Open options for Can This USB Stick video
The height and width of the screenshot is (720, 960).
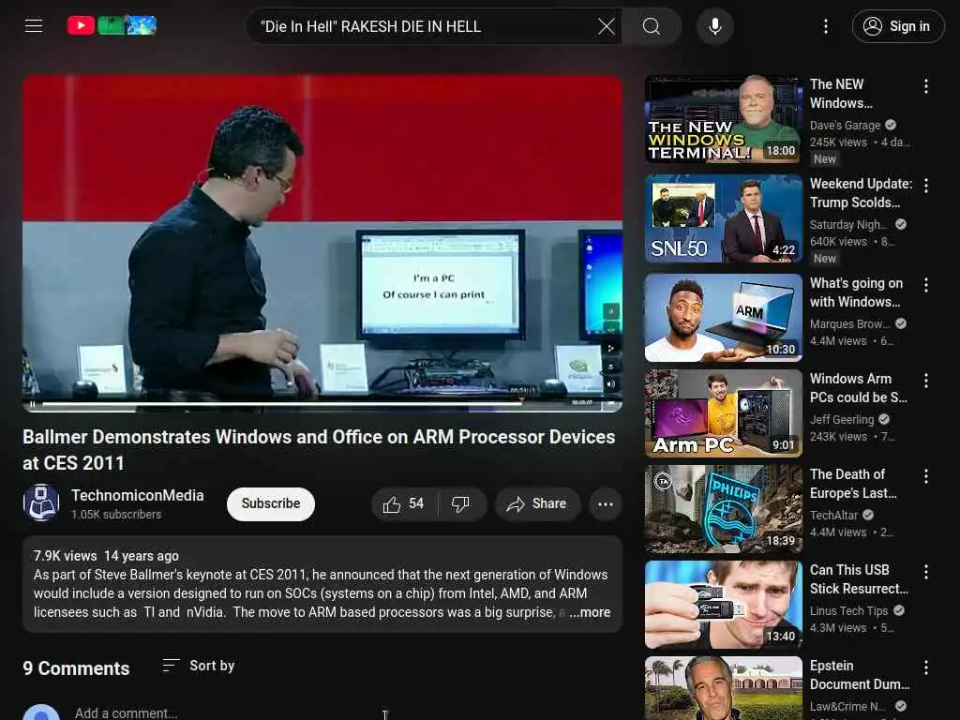[x=926, y=571]
